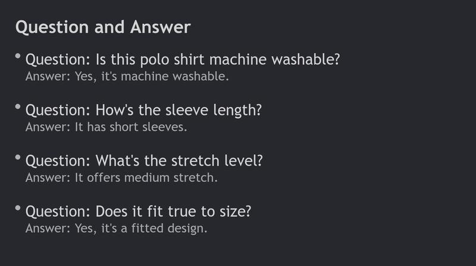This screenshot has width=476, height=266.
Task: Click the bullet beside the sleeve length question
Action: 18,106
